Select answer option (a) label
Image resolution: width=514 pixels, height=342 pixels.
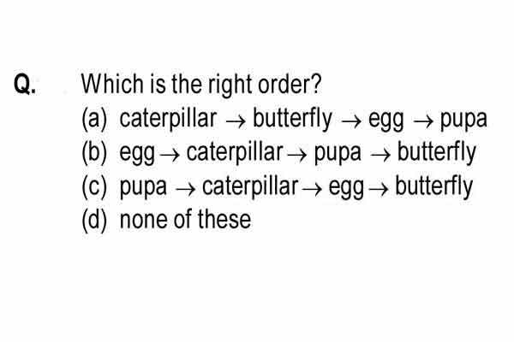click(x=94, y=119)
